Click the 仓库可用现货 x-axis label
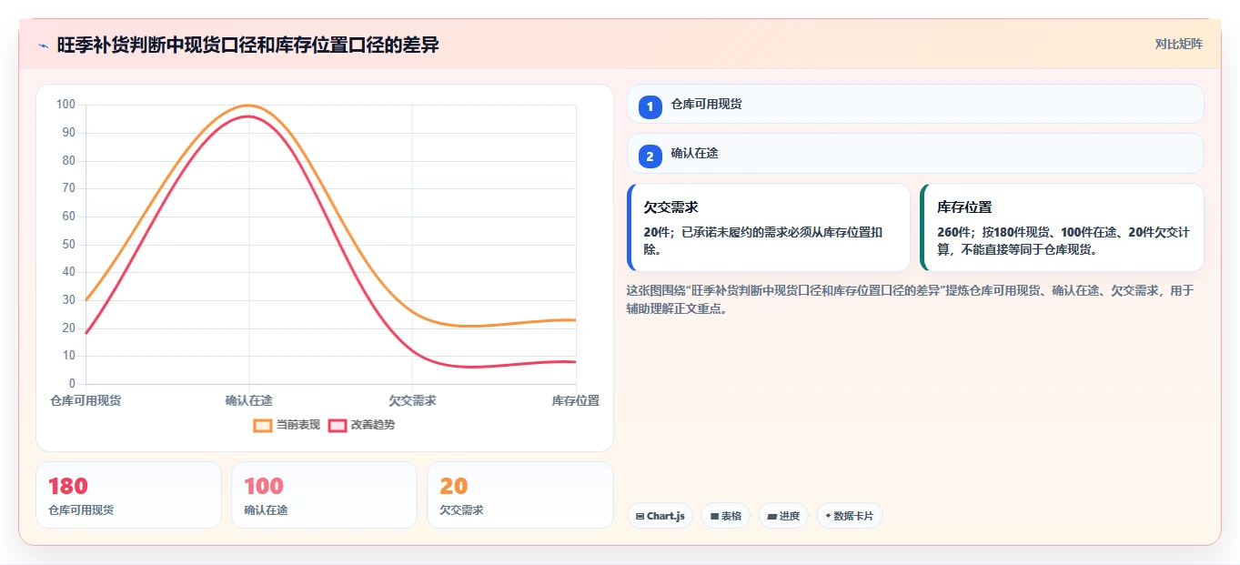Image resolution: width=1240 pixels, height=565 pixels. point(86,400)
